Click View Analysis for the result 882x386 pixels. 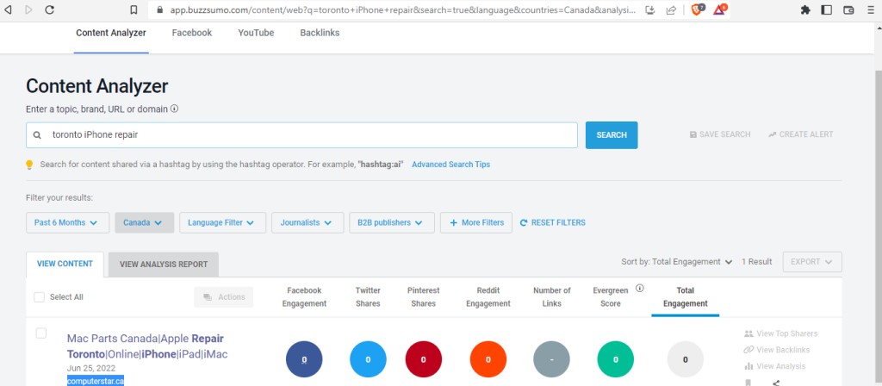coord(774,366)
